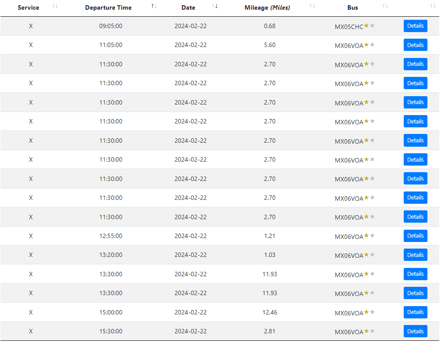Viewport: 445px width, 343px height.
Task: Open Details for the 11:05:00 departure
Action: click(x=415, y=45)
